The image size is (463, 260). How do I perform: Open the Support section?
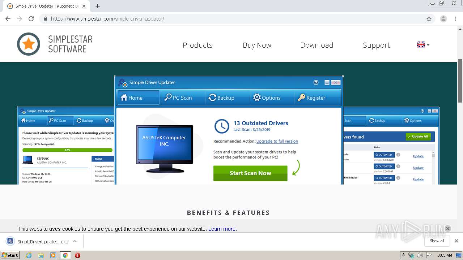377,45
